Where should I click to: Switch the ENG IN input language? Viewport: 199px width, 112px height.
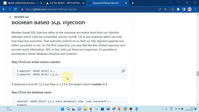pyautogui.click(x=171, y=109)
